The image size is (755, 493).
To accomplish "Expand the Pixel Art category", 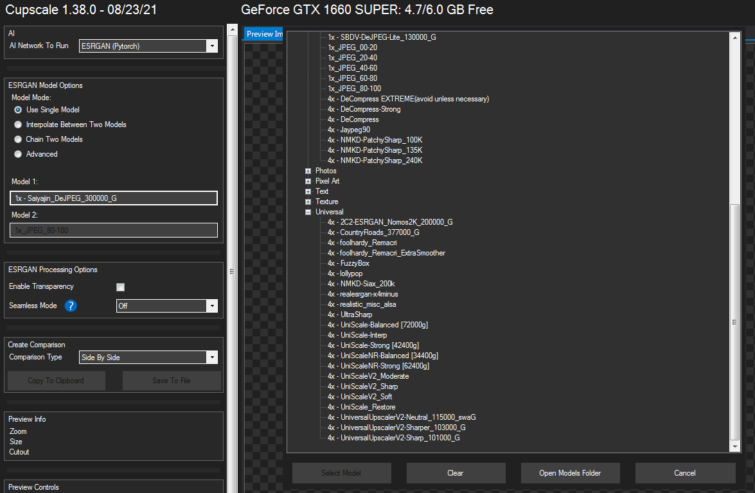I will point(308,181).
